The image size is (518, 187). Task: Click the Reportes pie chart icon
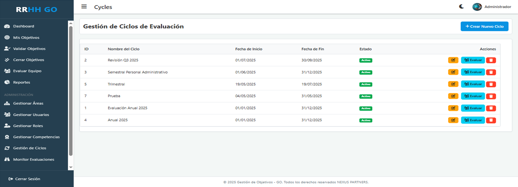click(7, 82)
